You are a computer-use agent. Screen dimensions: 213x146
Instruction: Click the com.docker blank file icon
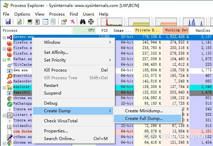[x=10, y=132]
